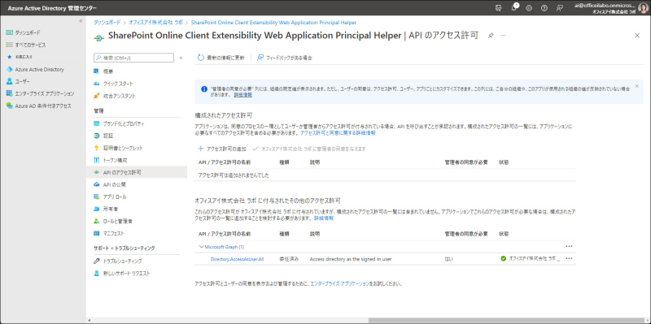Image resolution: width=651 pixels, height=324 pixels.
Task: Select API の公開 menu item
Action: point(114,184)
